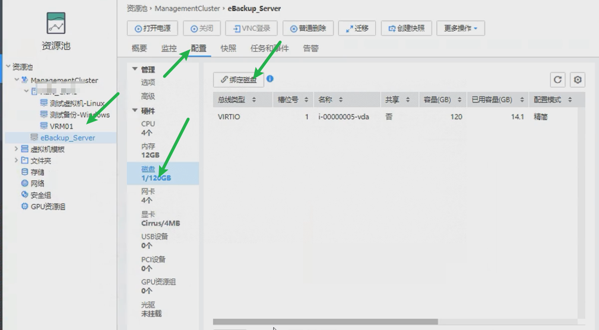Image resolution: width=599 pixels, height=330 pixels.
Task: Sort table by 容量(GB) column
Action: [441, 100]
